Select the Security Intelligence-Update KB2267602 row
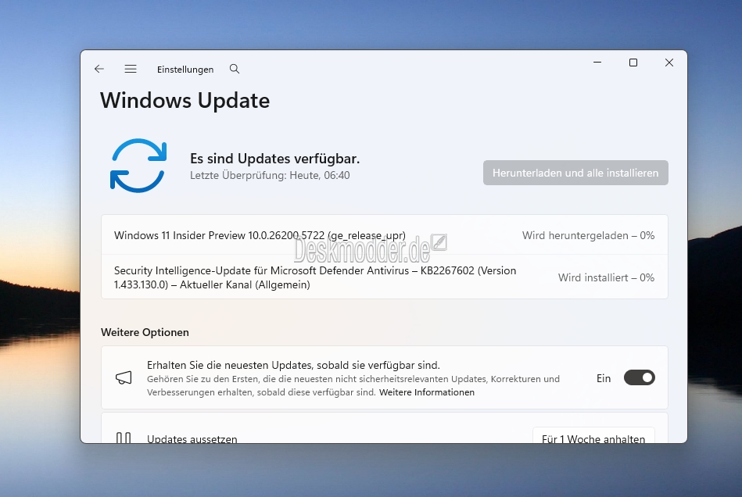 pyautogui.click(x=384, y=277)
